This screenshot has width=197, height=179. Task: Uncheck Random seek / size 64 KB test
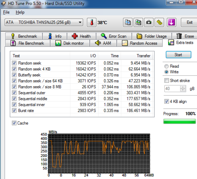[14, 81]
